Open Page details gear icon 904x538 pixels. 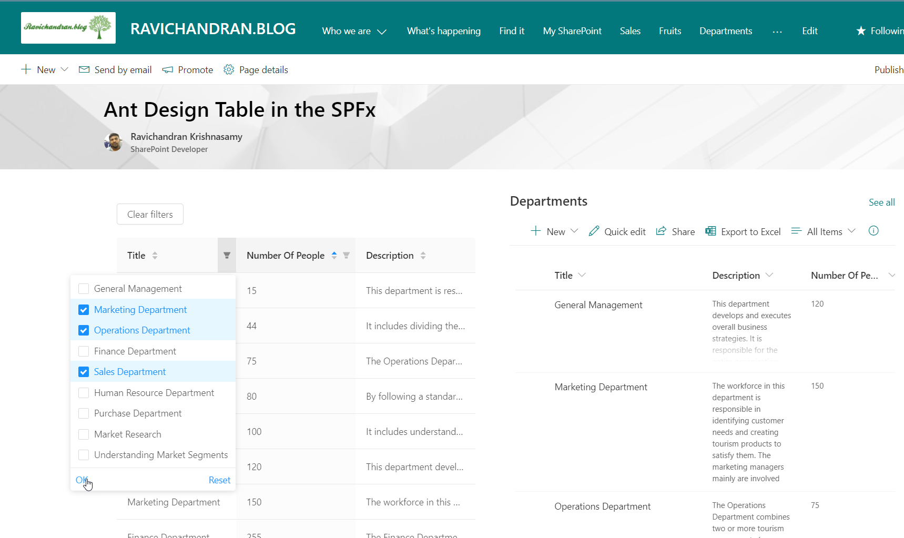[229, 70]
